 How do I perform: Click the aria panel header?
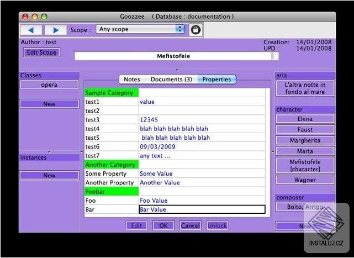pyautogui.click(x=305, y=76)
